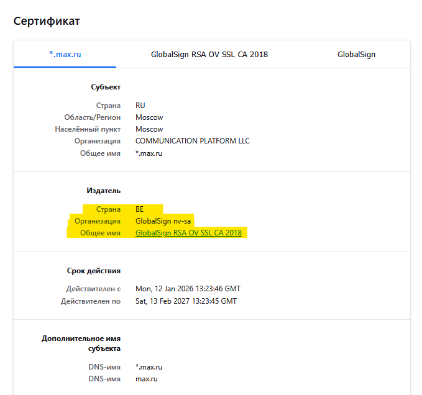Click the Область/Регион label
The width and height of the screenshot is (422, 395).
(x=93, y=117)
